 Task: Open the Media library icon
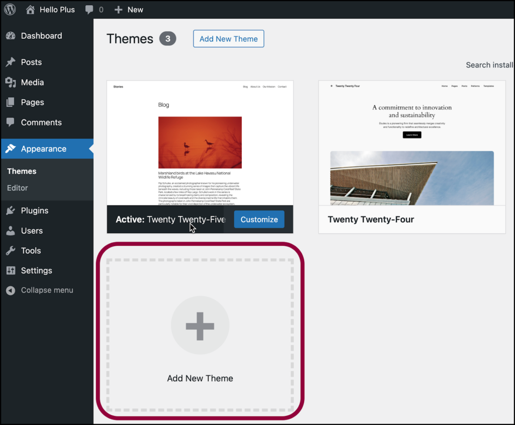tap(11, 82)
